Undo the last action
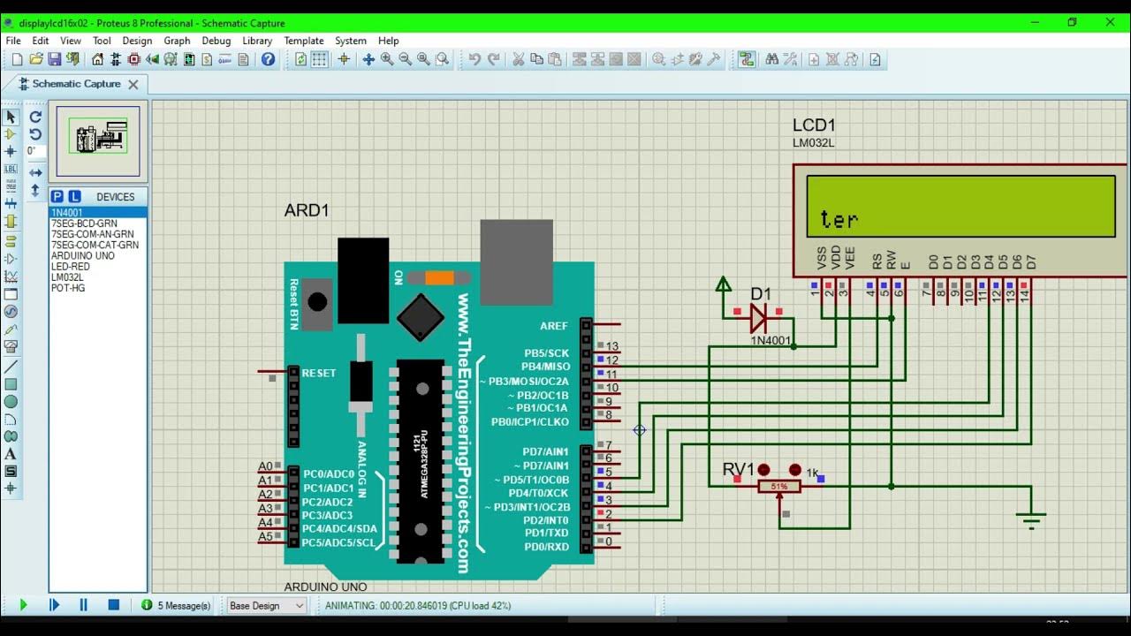 coord(474,59)
